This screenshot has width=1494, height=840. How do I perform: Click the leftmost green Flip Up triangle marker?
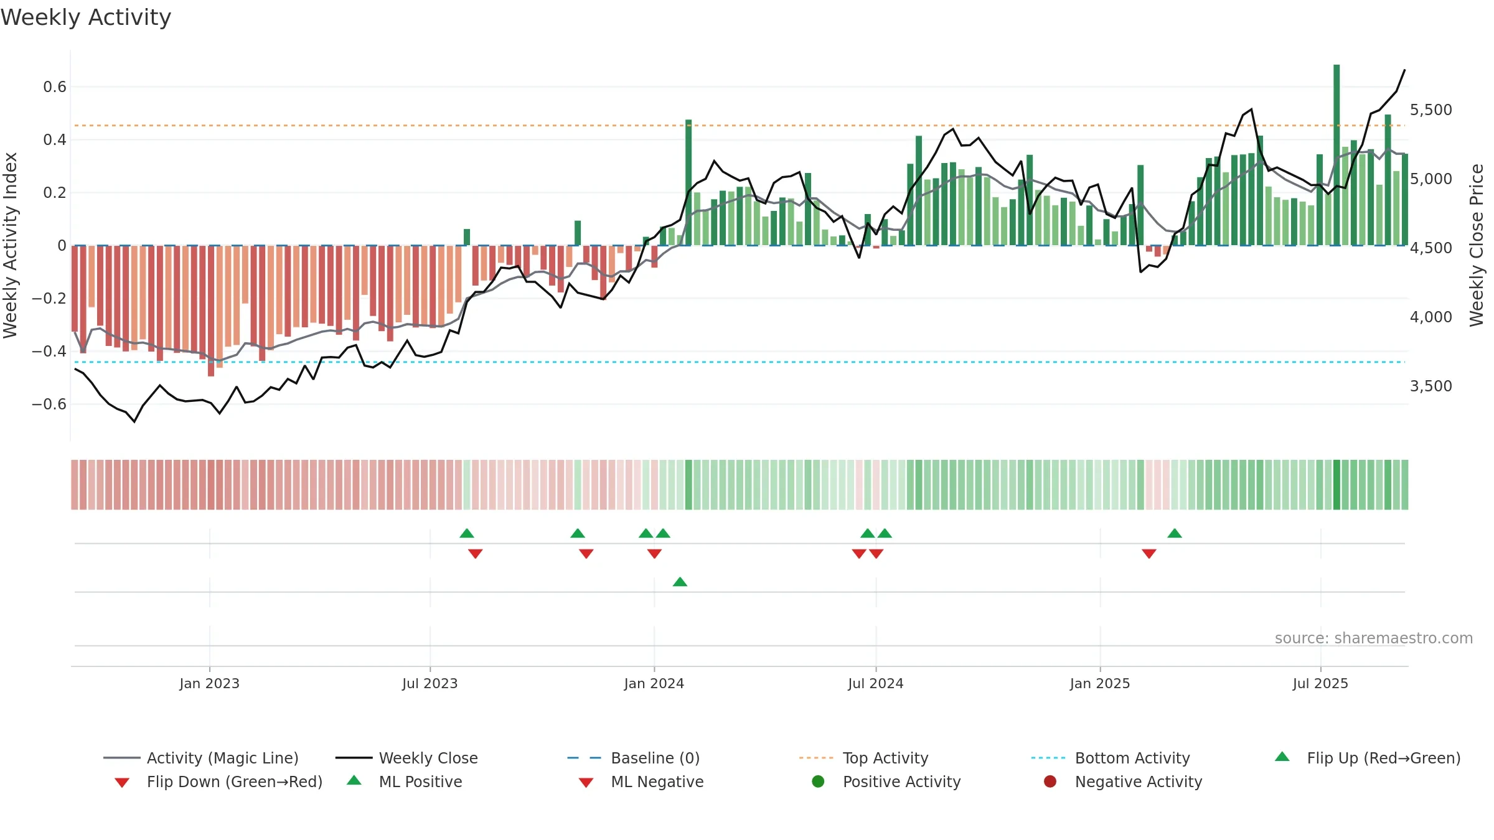[x=467, y=533]
